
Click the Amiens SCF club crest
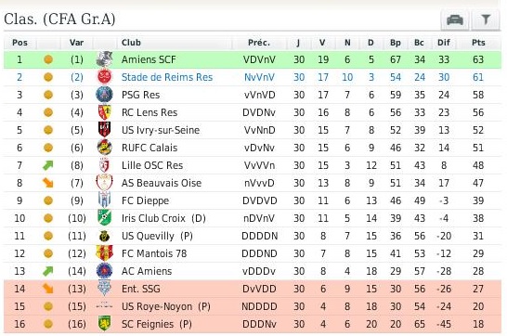[104, 59]
